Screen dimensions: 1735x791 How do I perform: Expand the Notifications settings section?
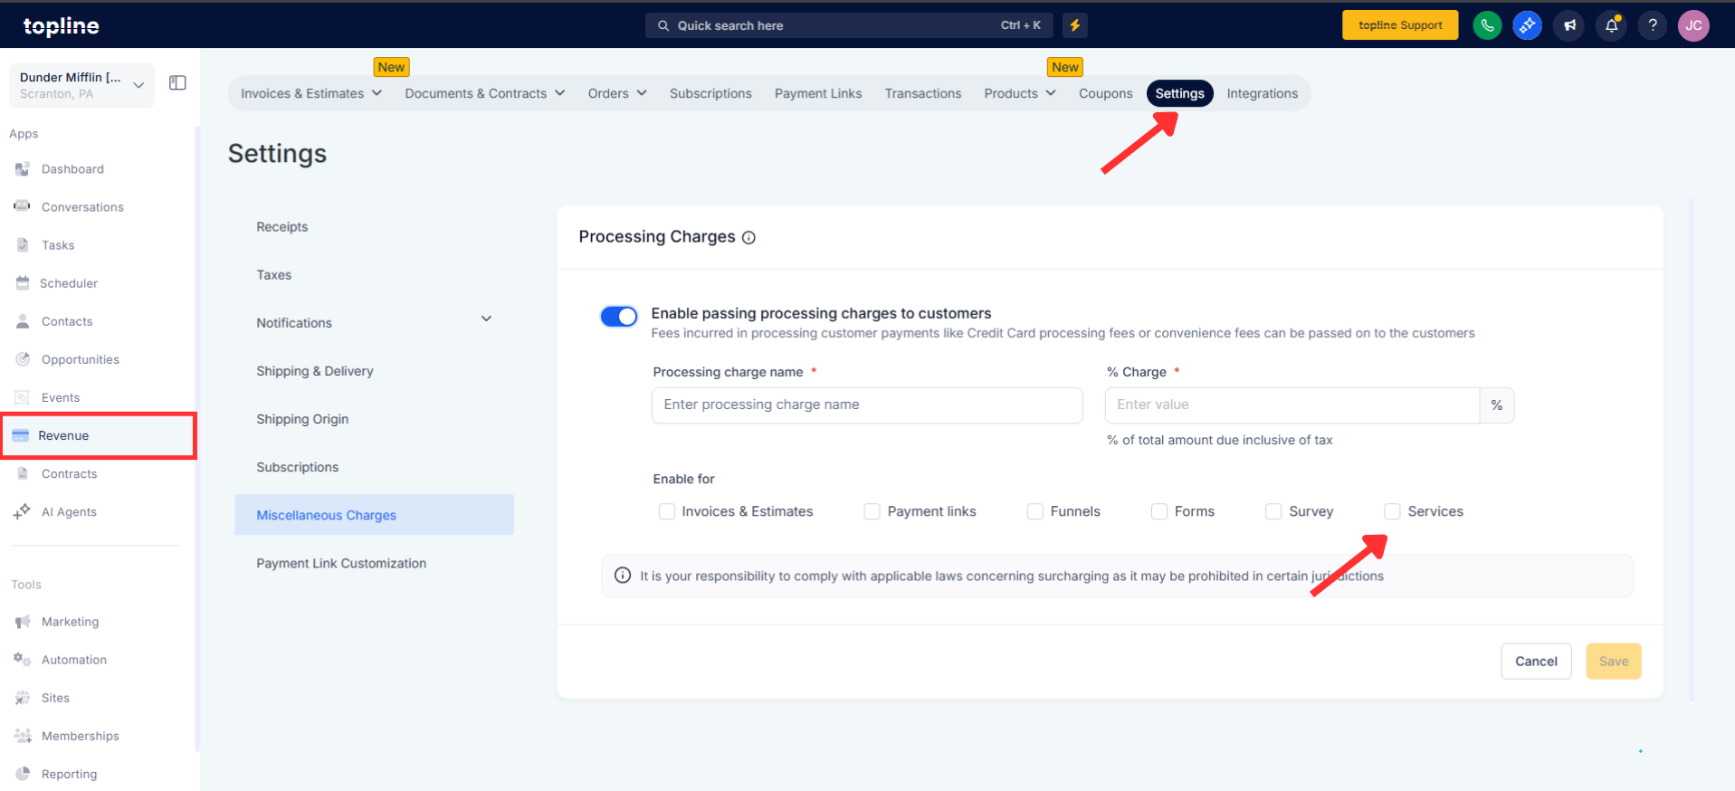(x=486, y=319)
